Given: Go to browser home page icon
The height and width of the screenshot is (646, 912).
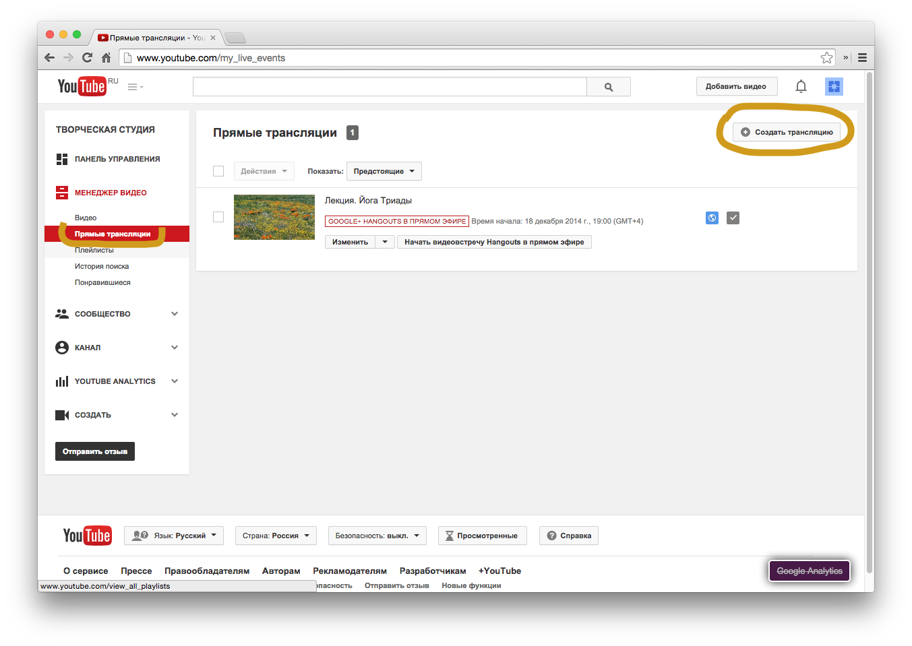Looking at the screenshot, I should (106, 58).
